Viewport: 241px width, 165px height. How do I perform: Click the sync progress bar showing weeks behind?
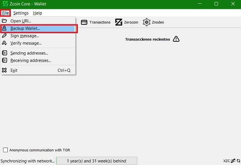(97, 161)
